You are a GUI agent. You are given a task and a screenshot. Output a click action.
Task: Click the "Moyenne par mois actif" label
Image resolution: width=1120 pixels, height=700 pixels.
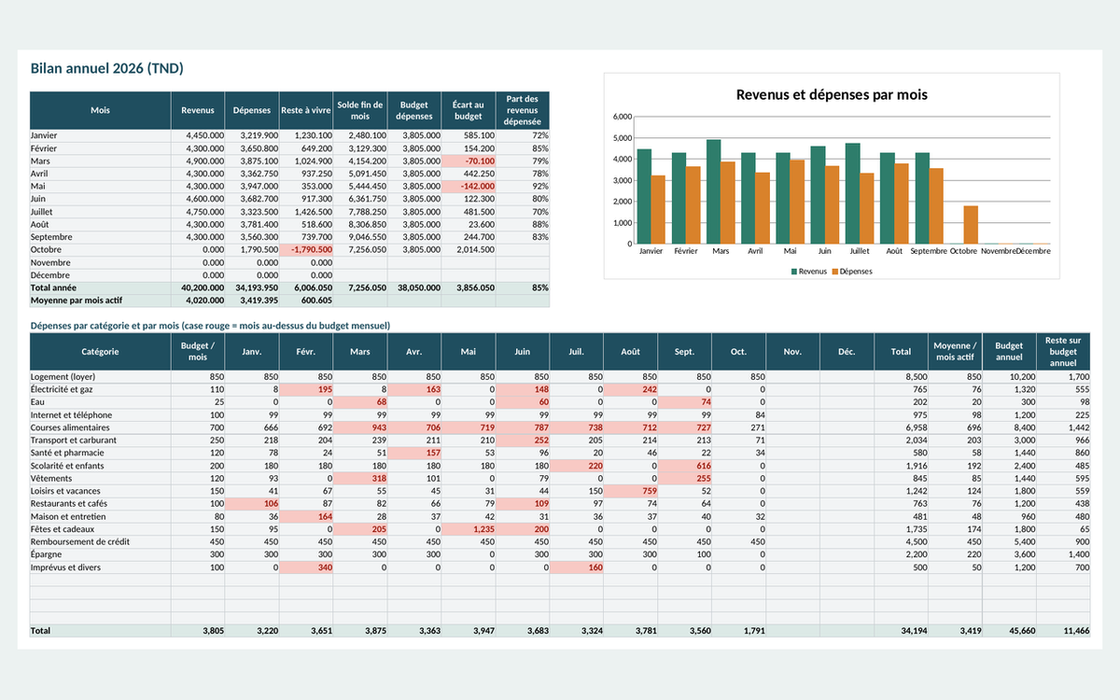coord(100,301)
